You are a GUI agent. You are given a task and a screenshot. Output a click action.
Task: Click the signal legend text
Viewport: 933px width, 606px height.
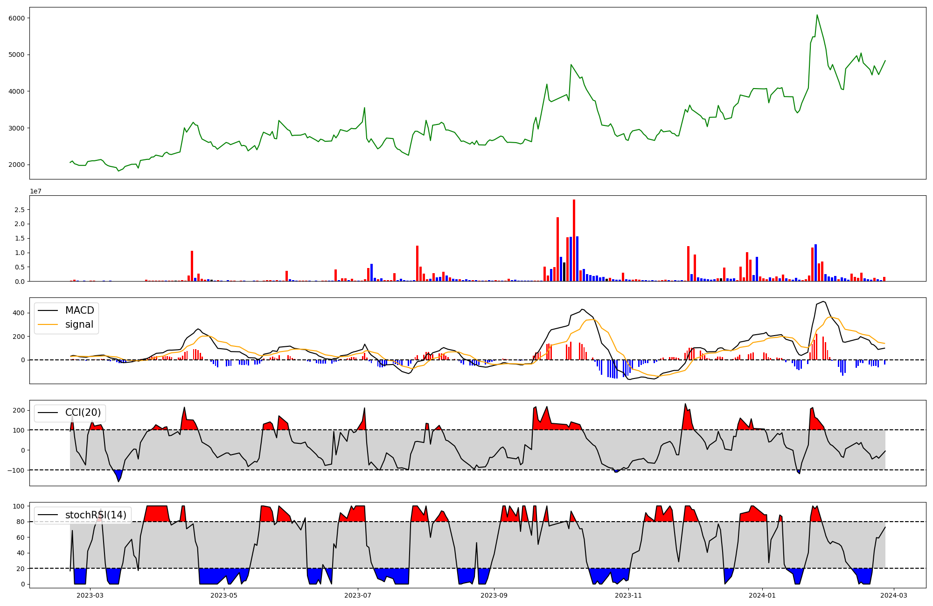[79, 325]
